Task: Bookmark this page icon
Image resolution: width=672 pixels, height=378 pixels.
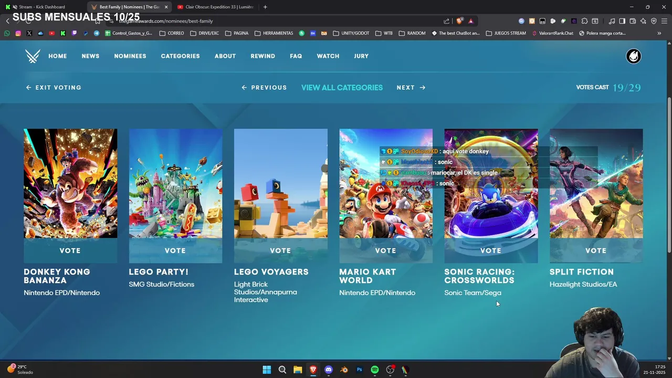Action: 98,21
